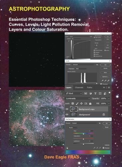Click the collapse panels double-arrow icon
The image size is (122, 167).
104,88
